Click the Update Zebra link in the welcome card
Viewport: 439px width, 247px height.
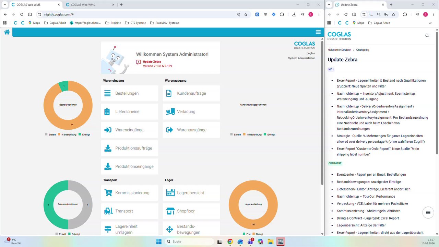point(152,62)
